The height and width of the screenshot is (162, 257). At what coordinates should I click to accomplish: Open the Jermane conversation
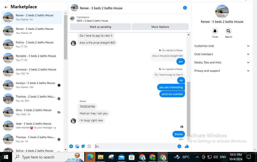[x=32, y=71]
